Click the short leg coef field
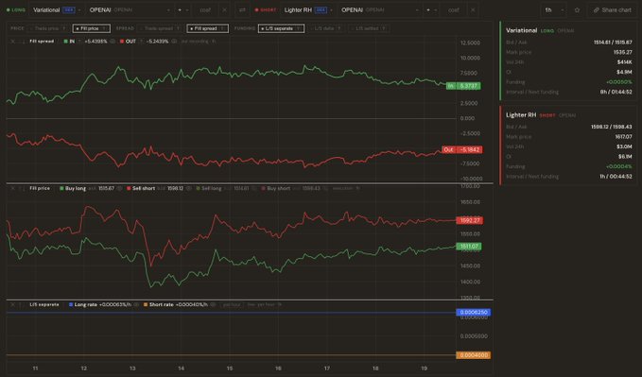 click(x=453, y=9)
